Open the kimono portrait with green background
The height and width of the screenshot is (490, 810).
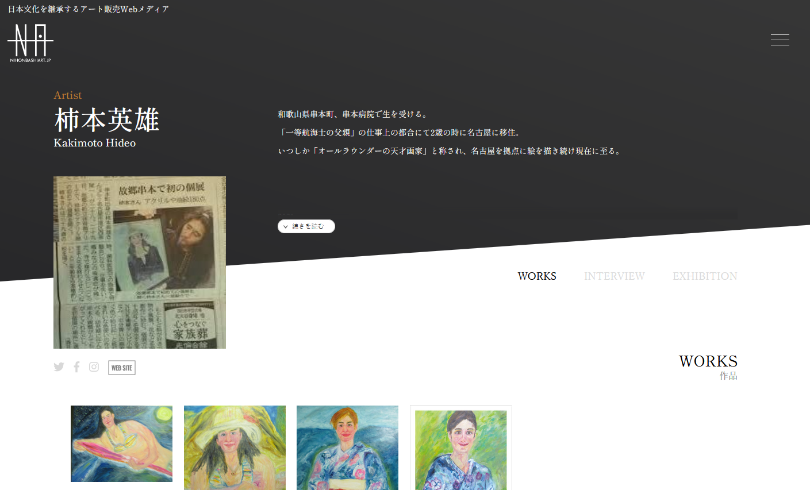tap(460, 447)
